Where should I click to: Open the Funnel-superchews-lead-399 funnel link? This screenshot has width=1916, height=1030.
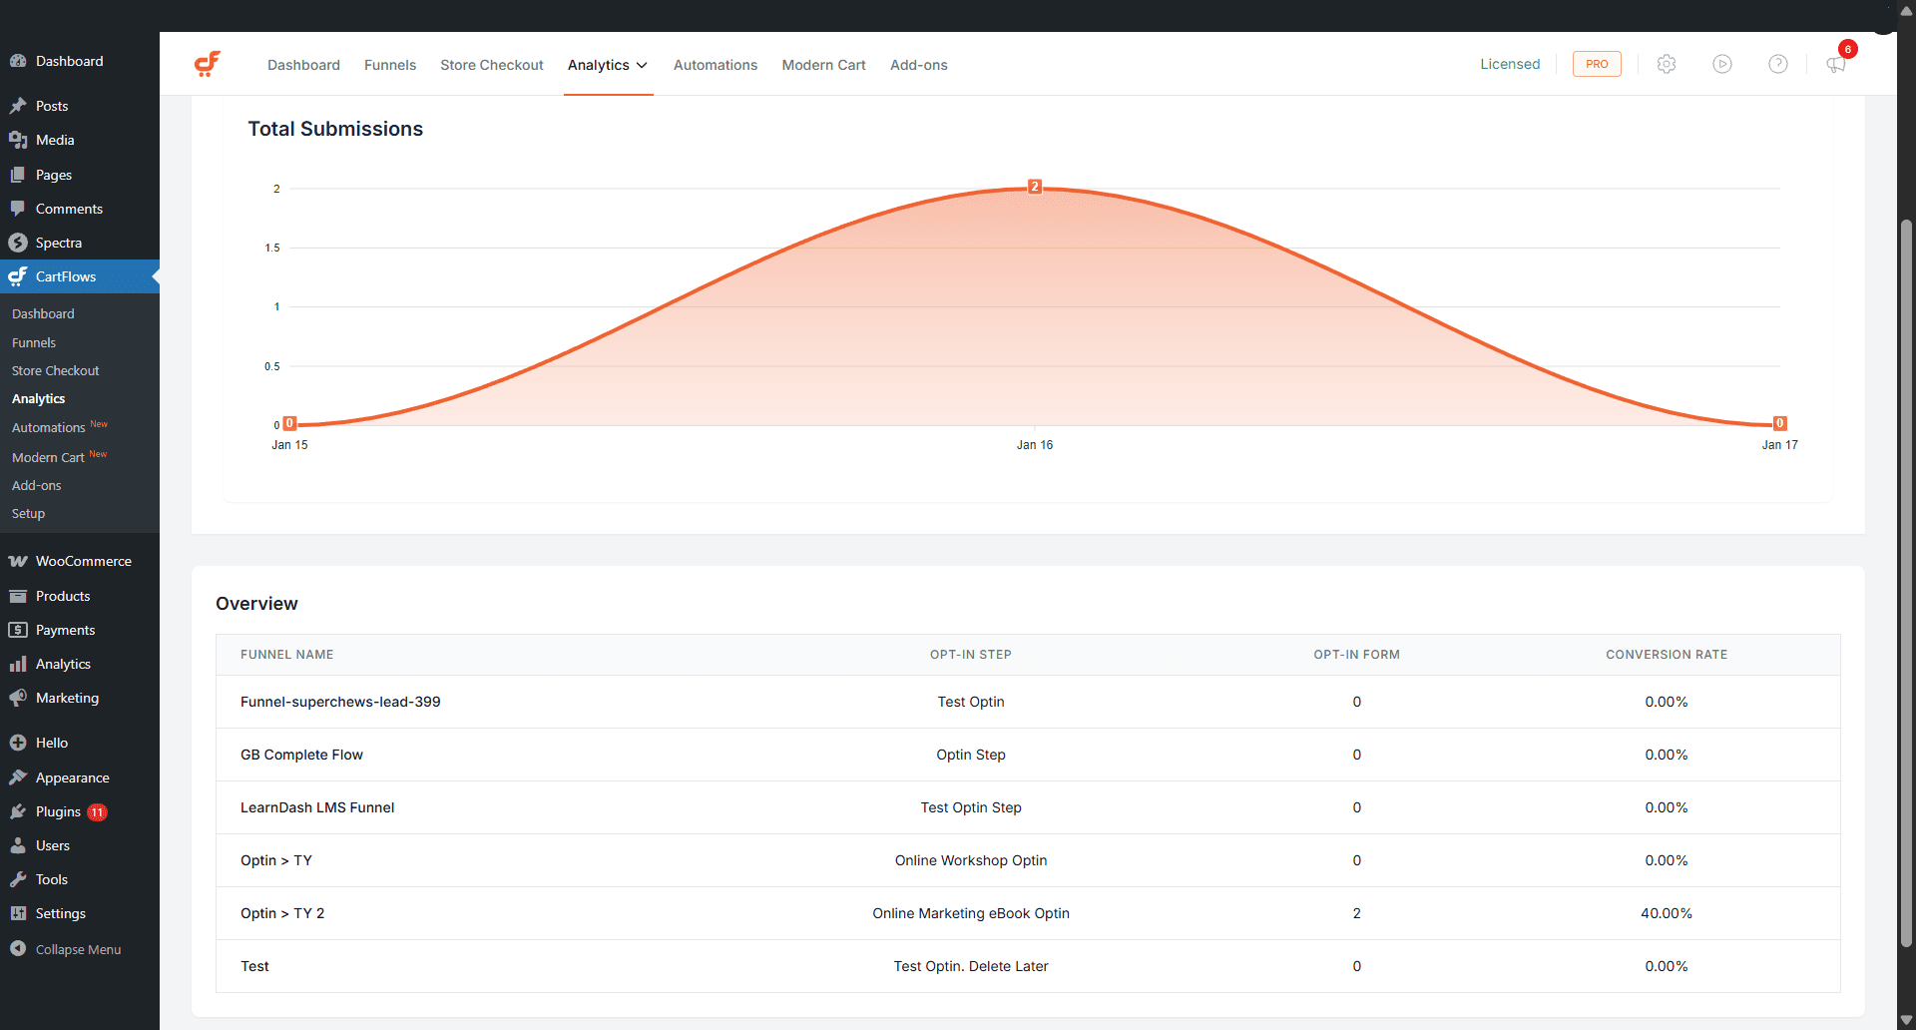(x=339, y=702)
